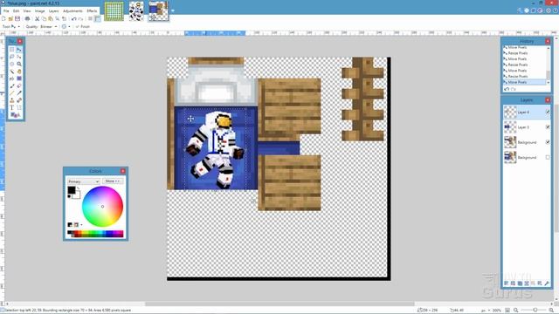The width and height of the screenshot is (559, 314).
Task: Select the Zoom magnifier tool in Tools window
Action: click(19, 64)
